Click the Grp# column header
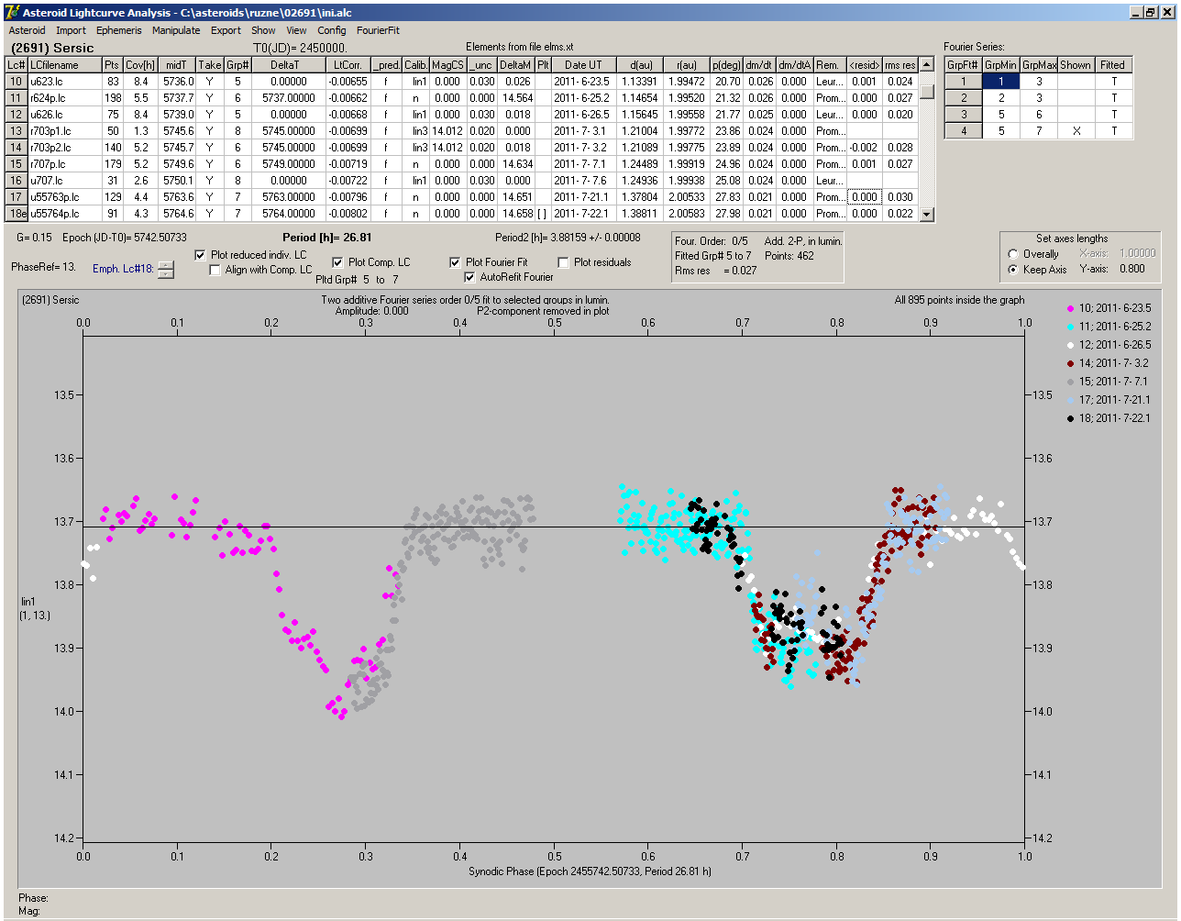The image size is (1181, 921). tap(237, 65)
